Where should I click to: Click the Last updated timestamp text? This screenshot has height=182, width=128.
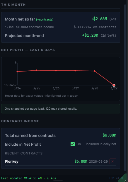click(21, 178)
